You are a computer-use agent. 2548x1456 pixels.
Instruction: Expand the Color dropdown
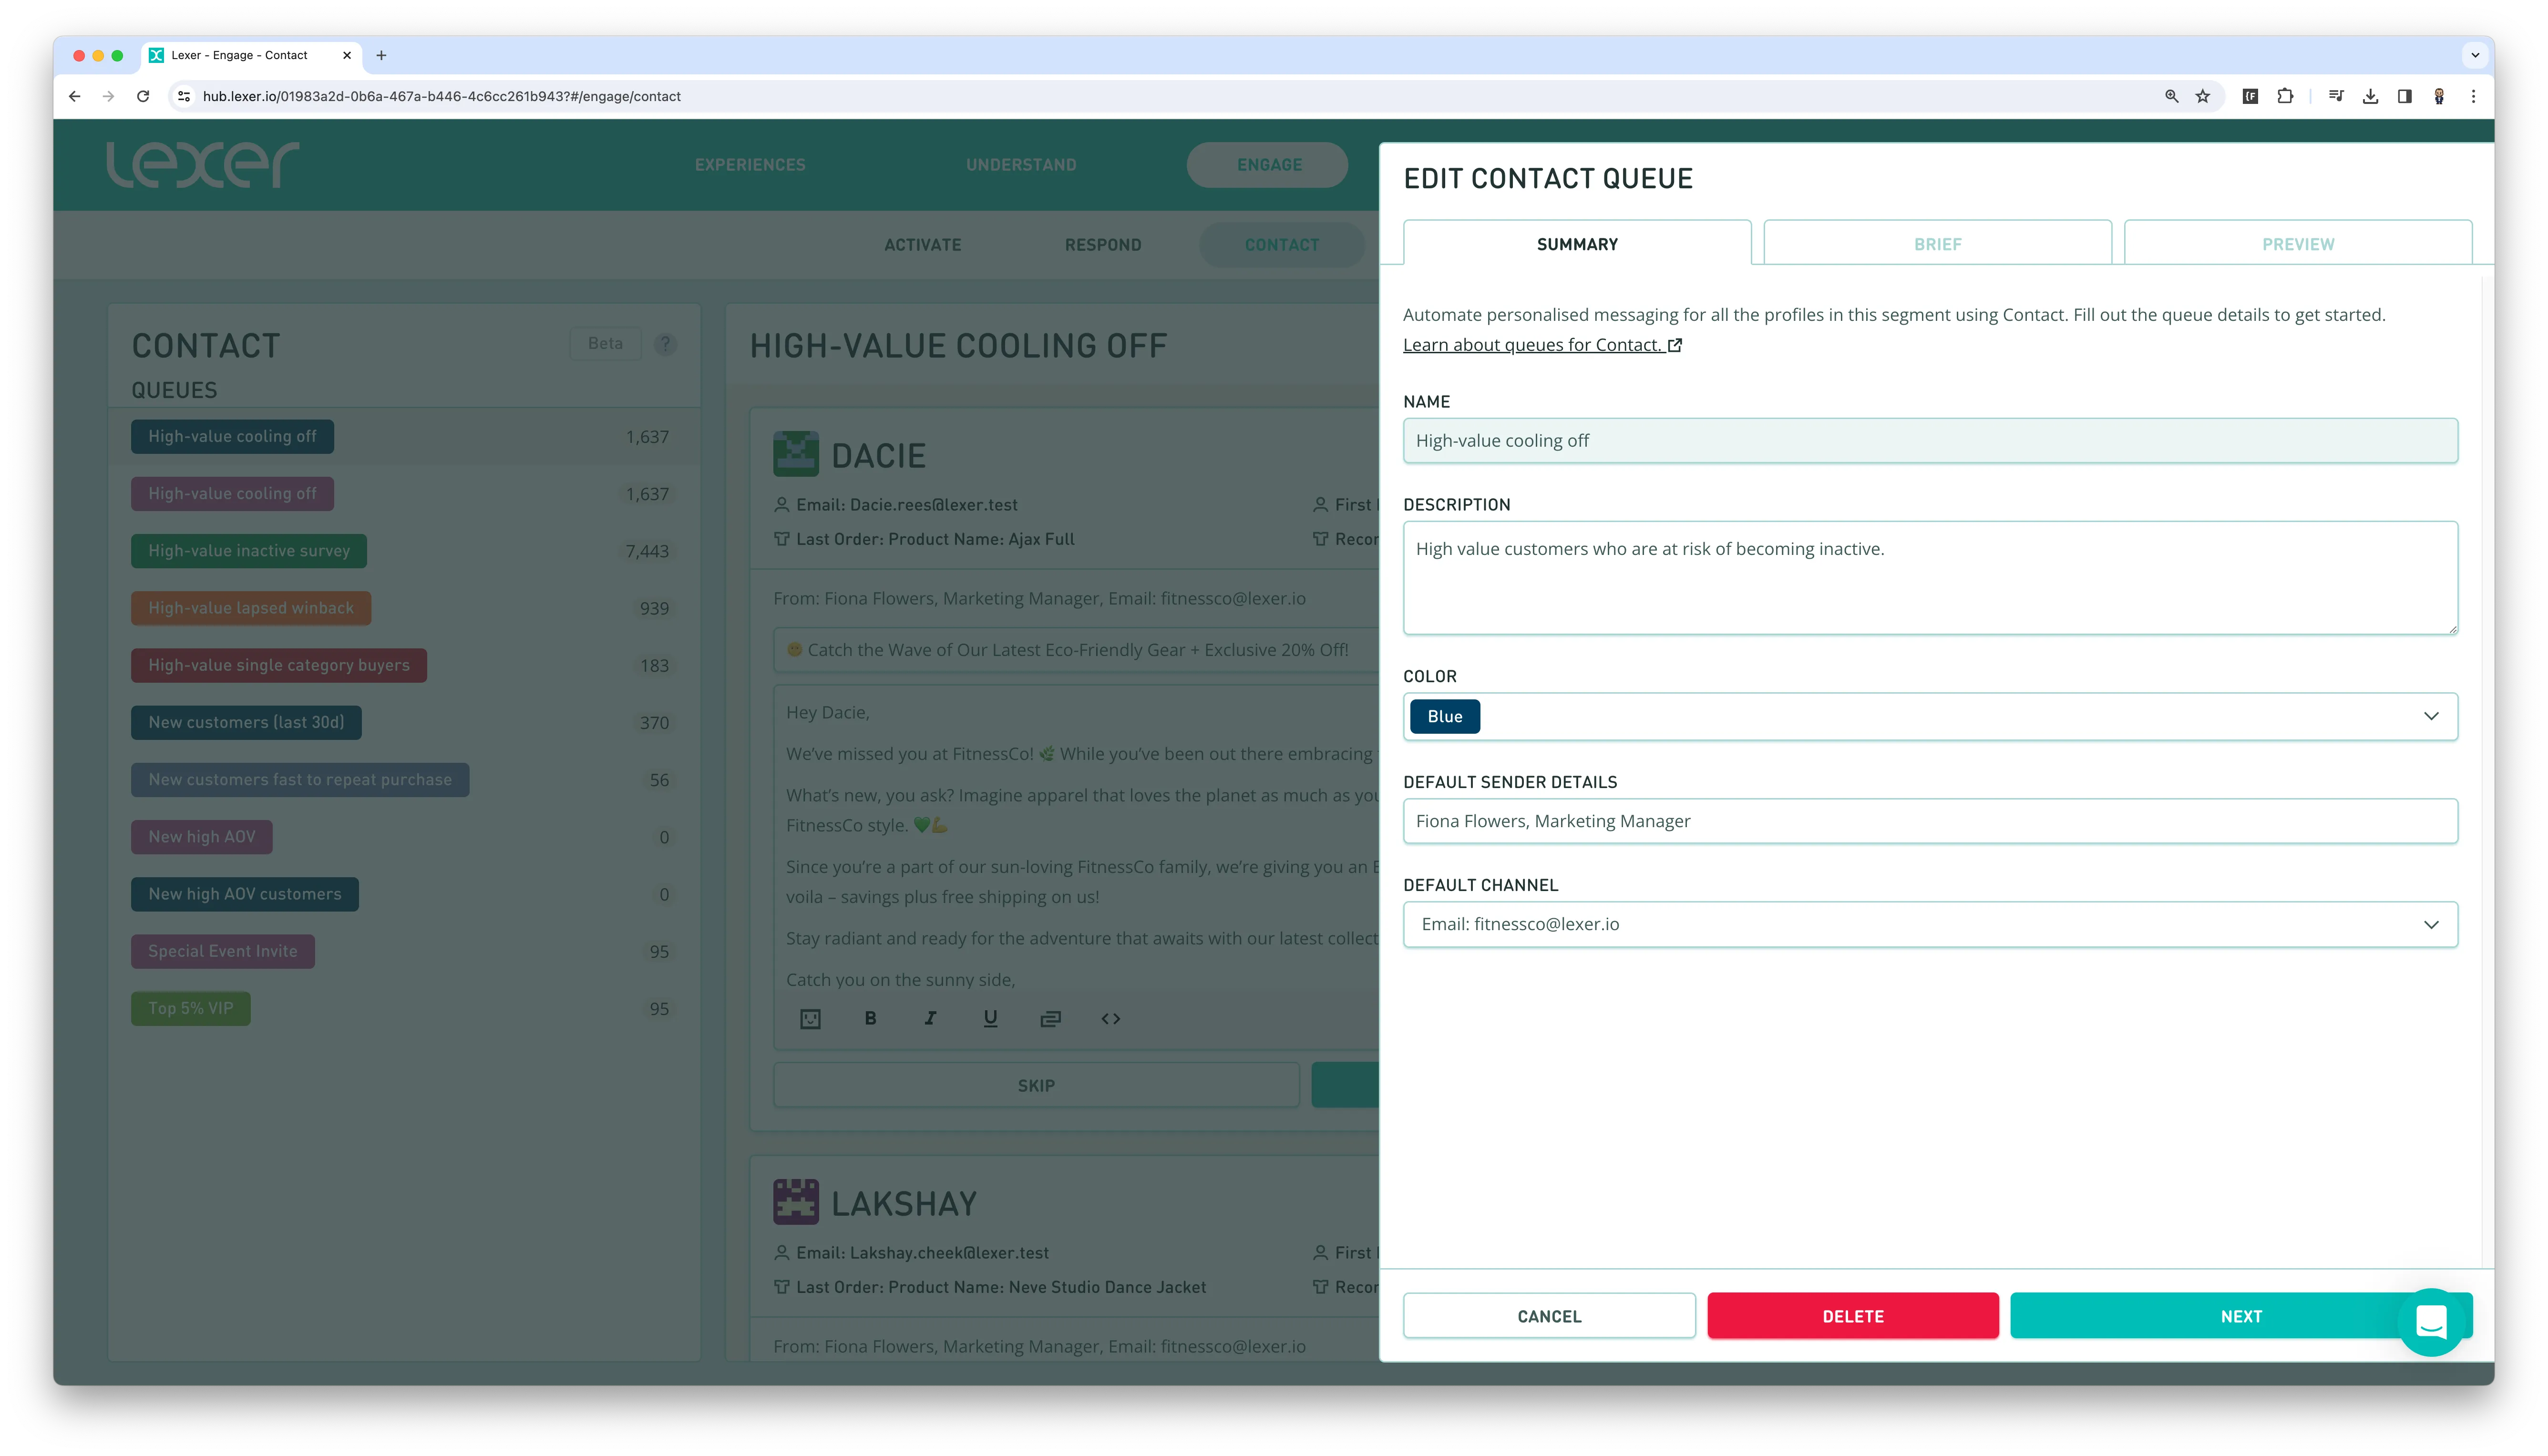point(2430,716)
